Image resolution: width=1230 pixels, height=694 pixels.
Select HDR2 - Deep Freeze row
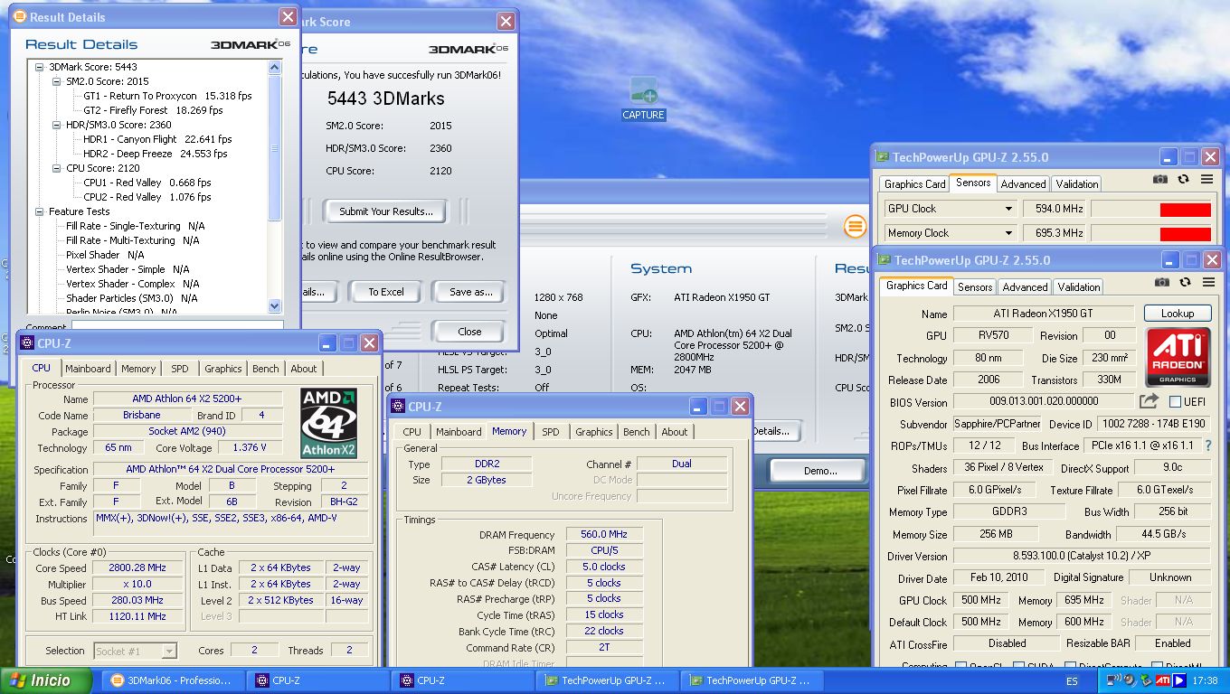[x=156, y=154]
